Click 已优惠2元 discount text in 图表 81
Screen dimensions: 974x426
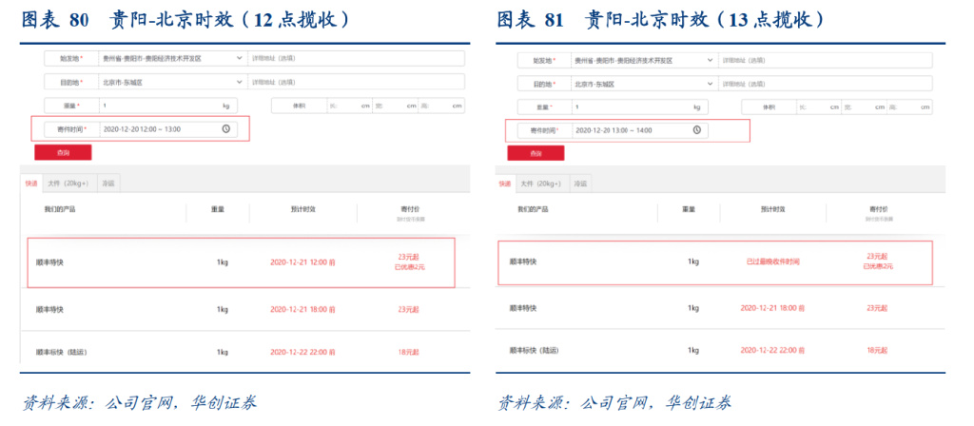(878, 266)
